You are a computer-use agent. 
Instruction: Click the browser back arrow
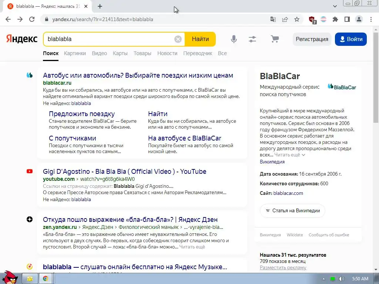(8, 19)
